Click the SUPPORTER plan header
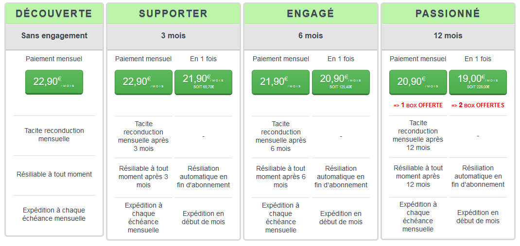This screenshot has width=520, height=246. coord(173,14)
